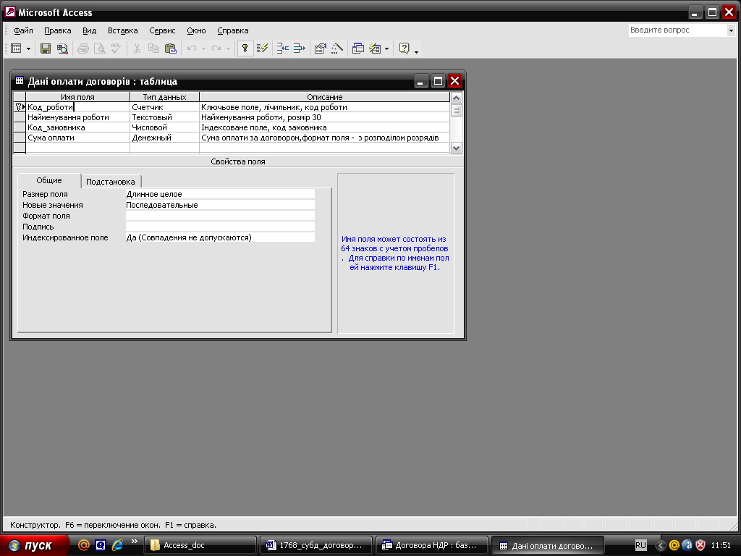
Task: Click the row selector of Код_роботи with key
Action: tap(20, 107)
